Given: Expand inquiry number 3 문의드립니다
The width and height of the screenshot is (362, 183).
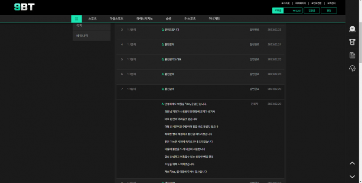Looking at the screenshot, I should pyautogui.click(x=171, y=30).
